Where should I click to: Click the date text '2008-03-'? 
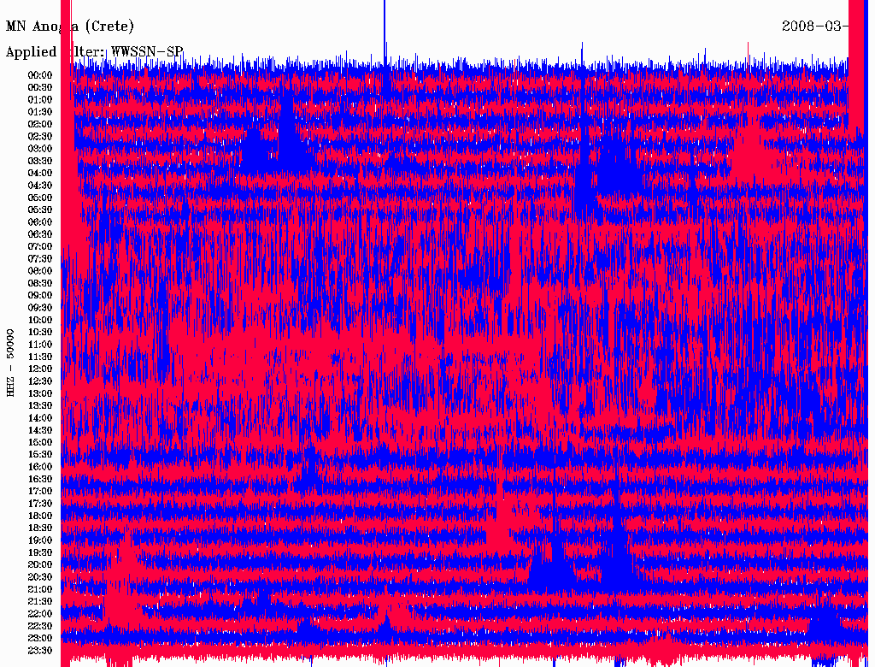pos(815,27)
